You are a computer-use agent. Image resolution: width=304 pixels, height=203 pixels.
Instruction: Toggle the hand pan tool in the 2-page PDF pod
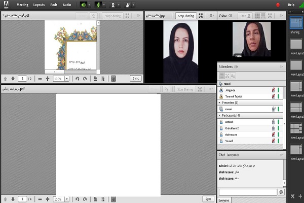113,79
